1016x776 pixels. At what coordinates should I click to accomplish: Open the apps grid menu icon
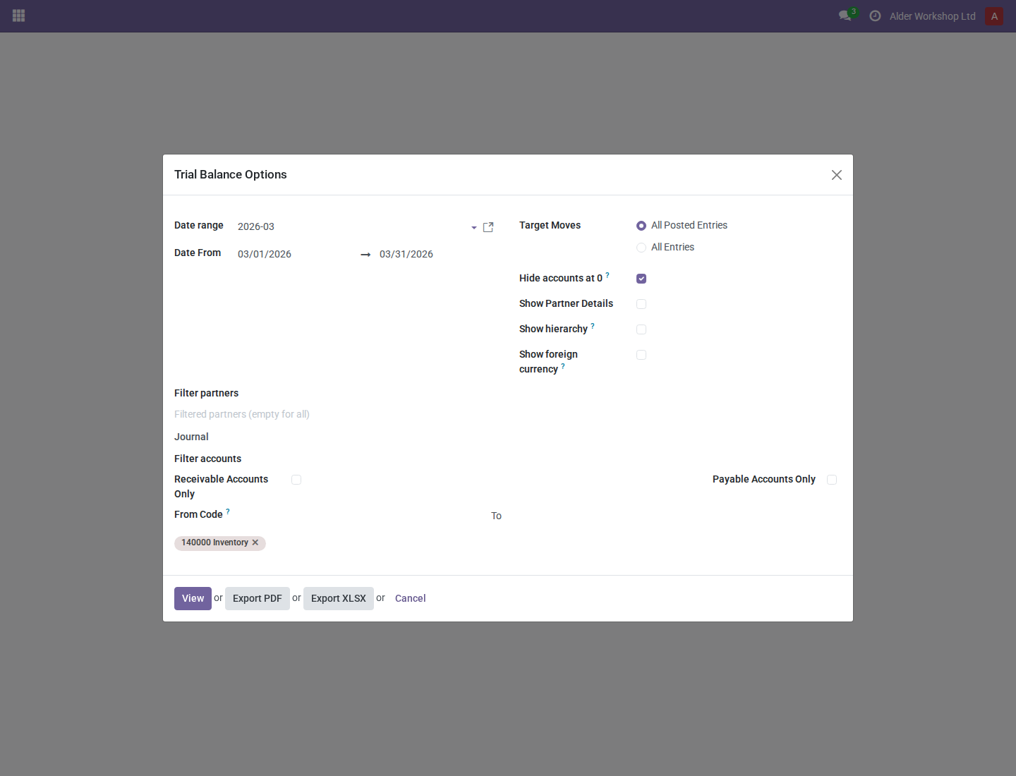point(19,16)
